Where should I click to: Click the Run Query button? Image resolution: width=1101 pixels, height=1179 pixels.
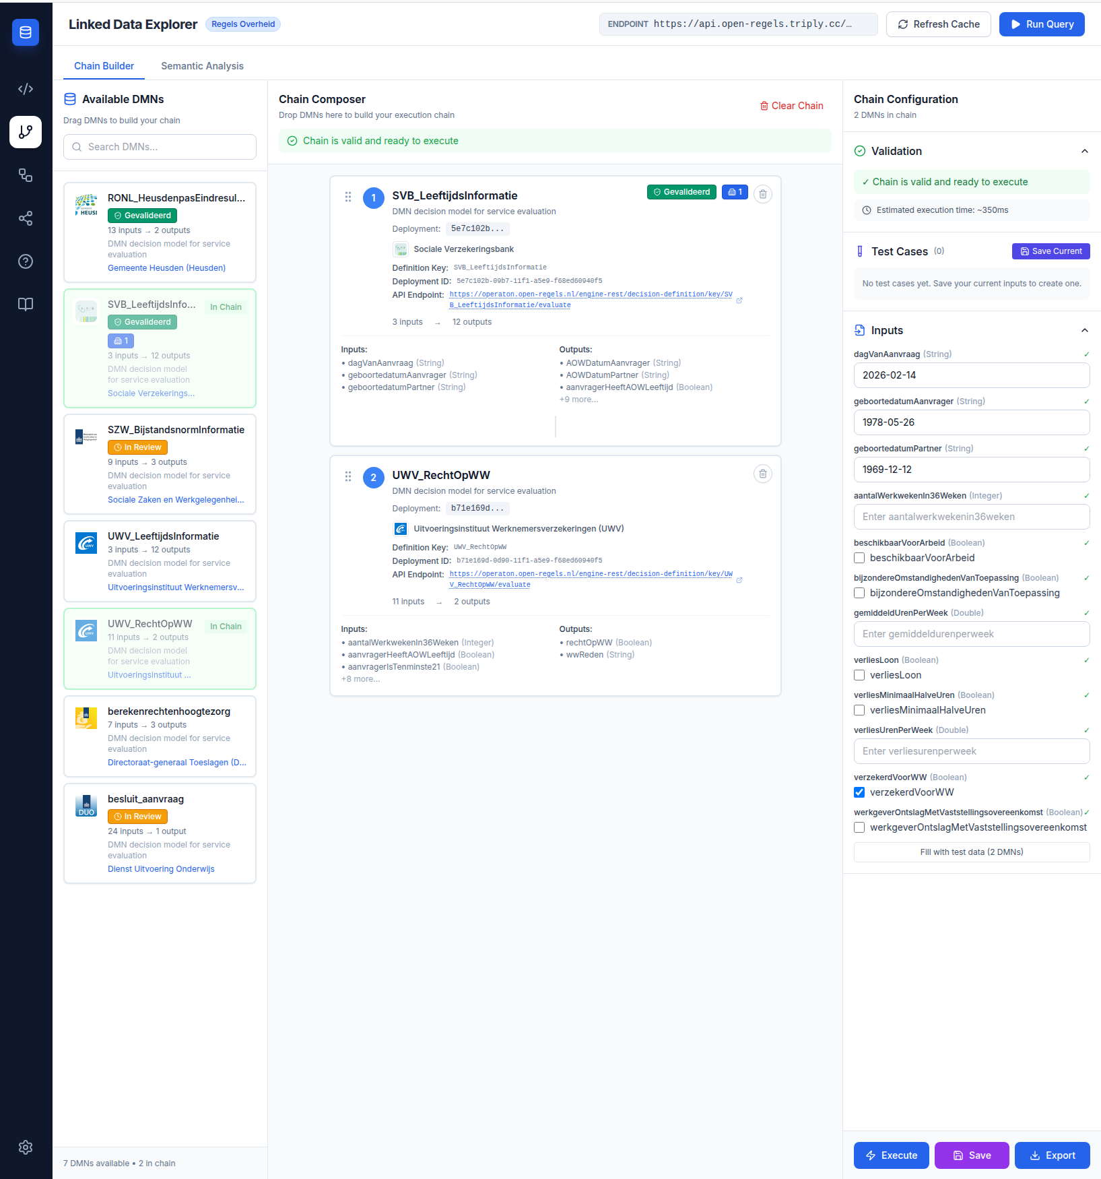[1042, 24]
